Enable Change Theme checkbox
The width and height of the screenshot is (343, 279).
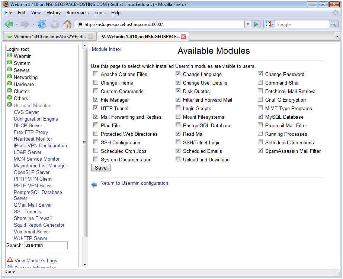point(96,82)
